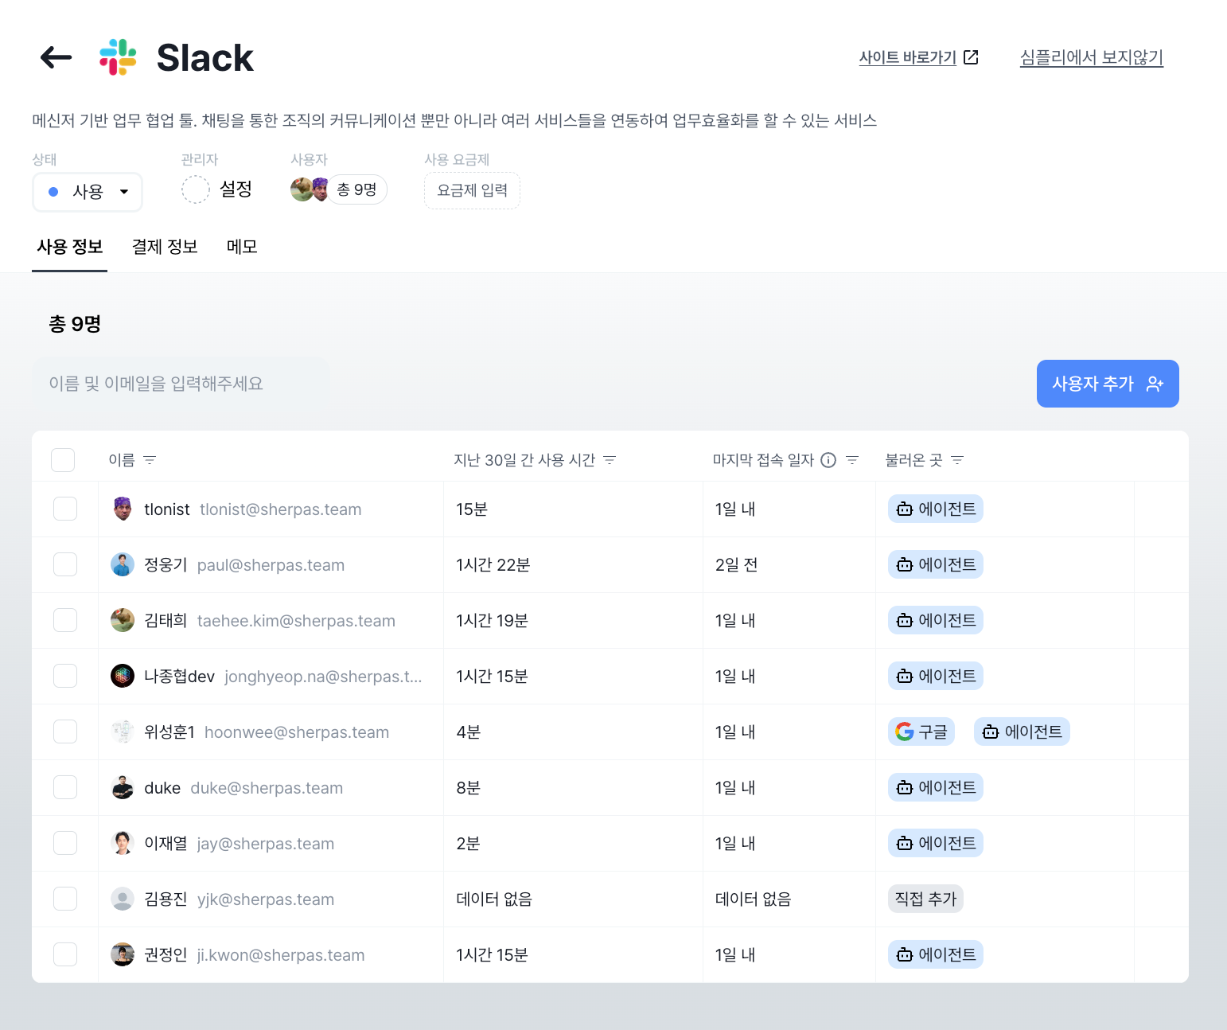Click the Slack logo icon
The image size is (1227, 1030).
tap(118, 57)
